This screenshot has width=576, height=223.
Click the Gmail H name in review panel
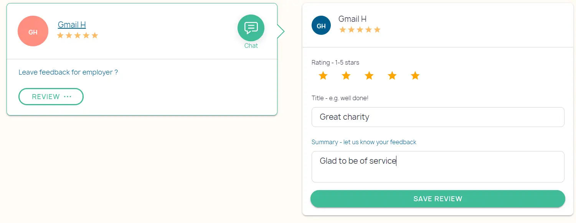(352, 19)
